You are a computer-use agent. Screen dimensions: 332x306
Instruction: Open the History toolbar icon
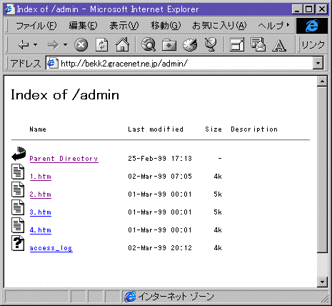pos(190,44)
